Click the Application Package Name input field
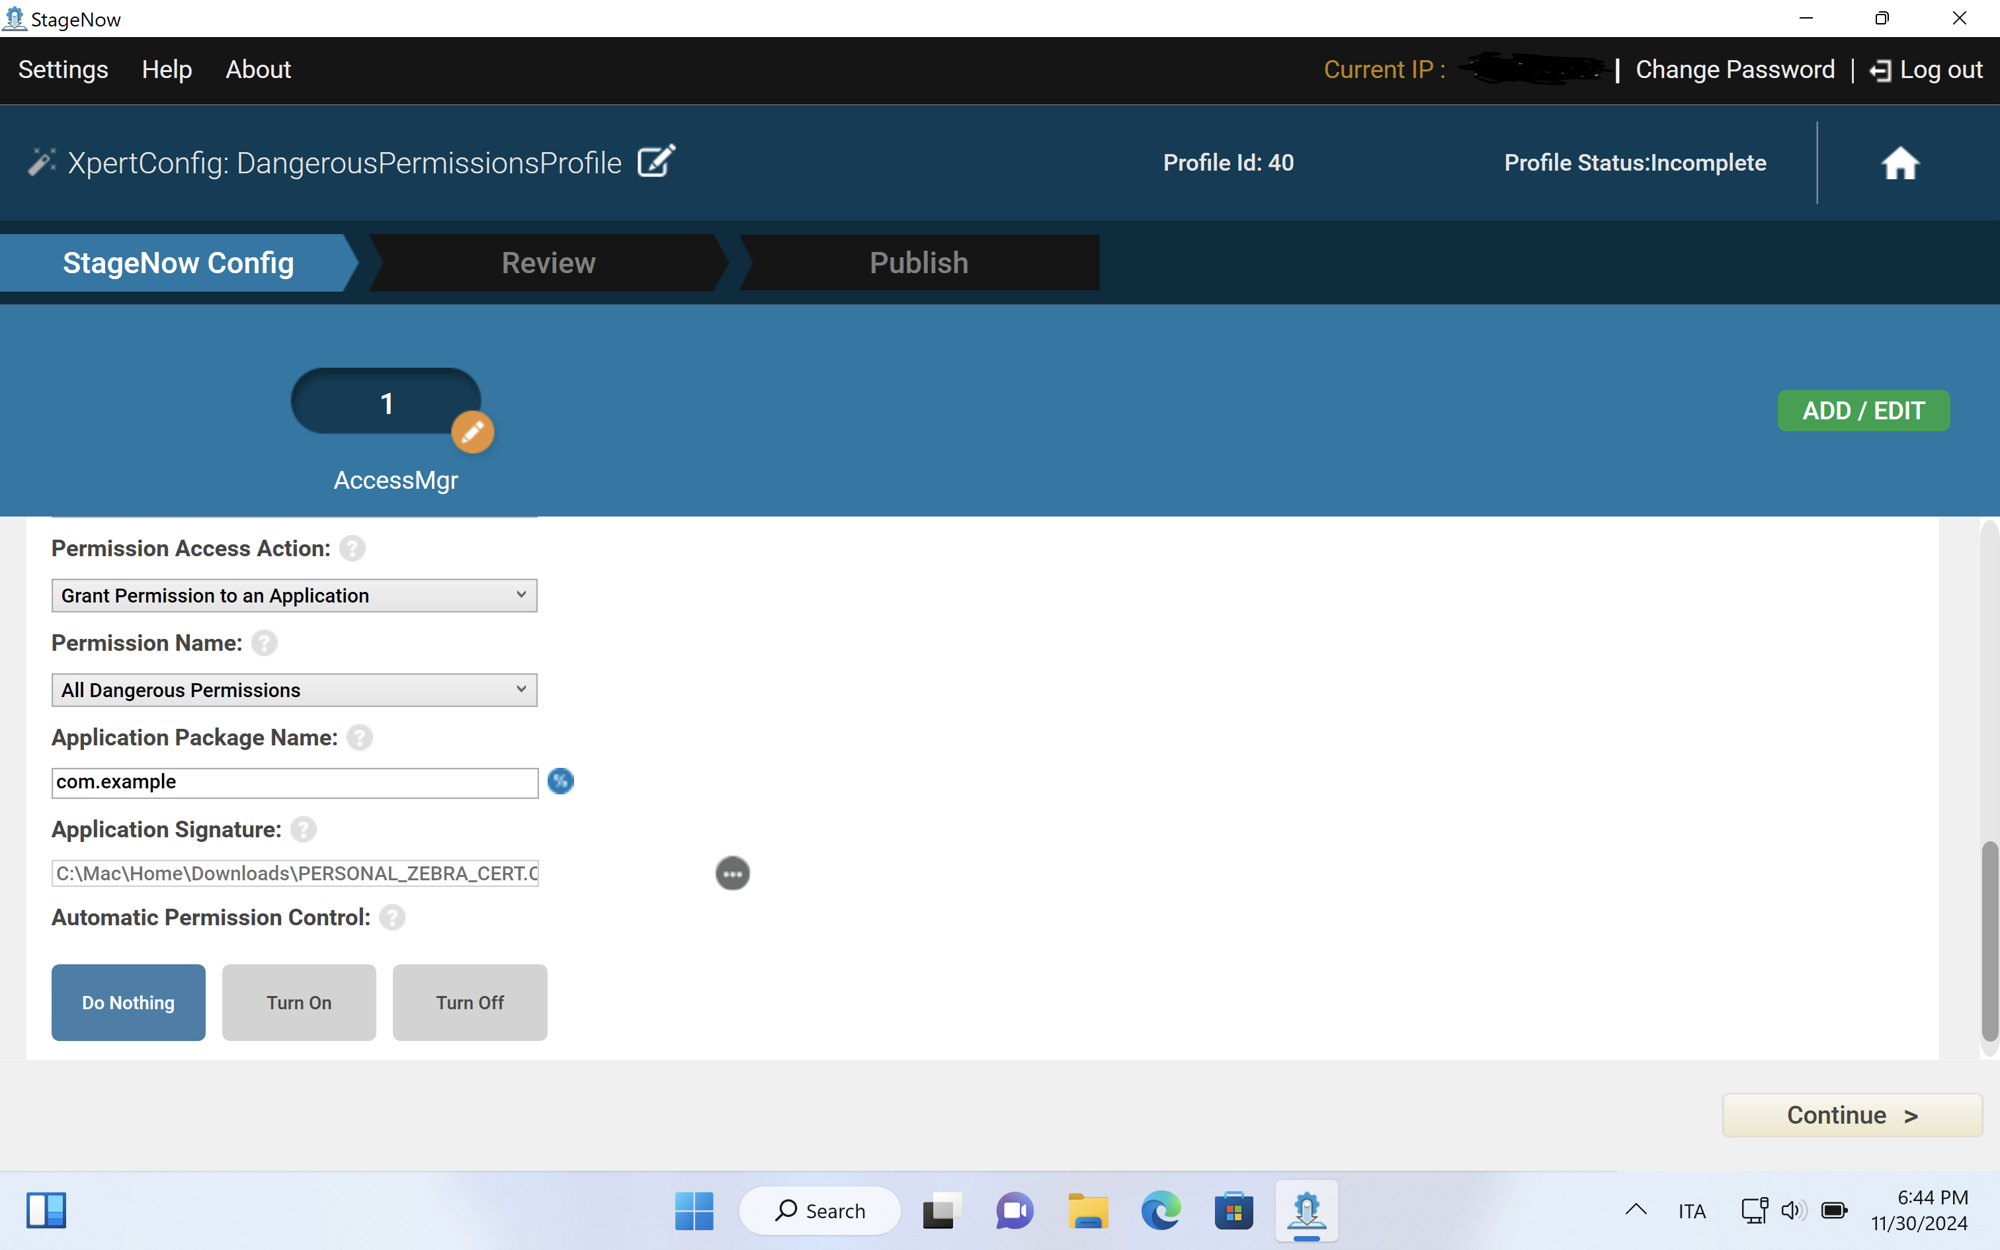2000x1250 pixels. point(294,782)
